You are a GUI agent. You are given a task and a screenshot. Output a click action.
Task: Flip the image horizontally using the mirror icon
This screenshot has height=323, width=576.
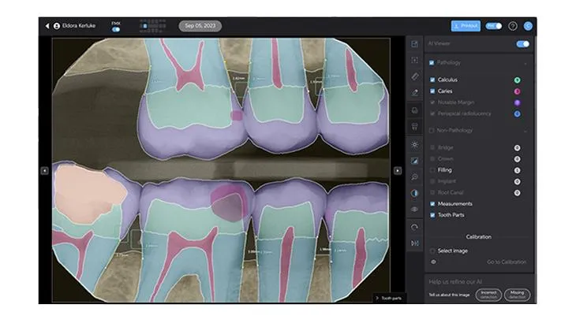(414, 243)
